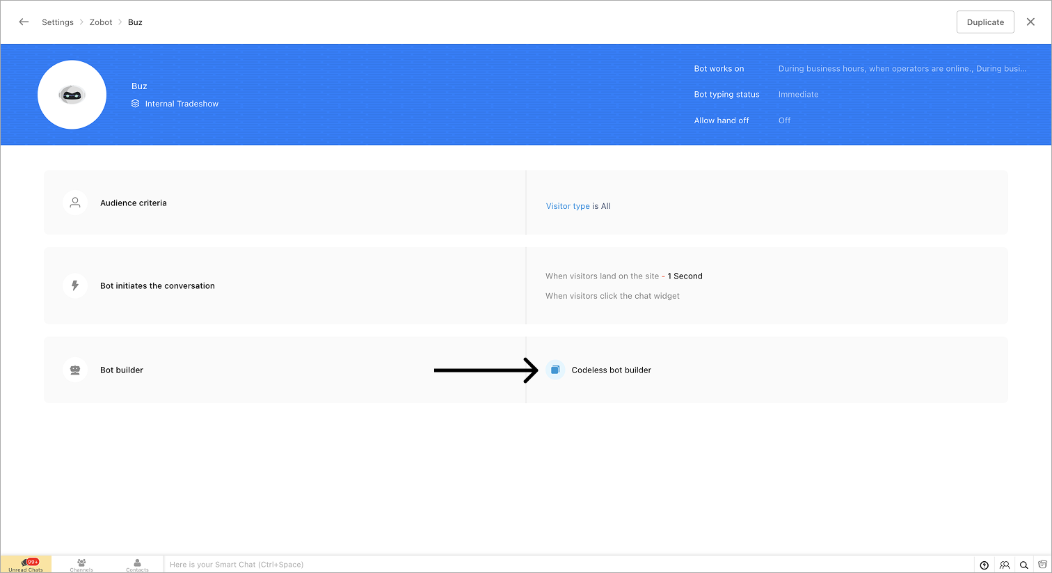Viewport: 1052px width, 573px height.
Task: Click the chat windows icon at bottom right
Action: (1042, 565)
